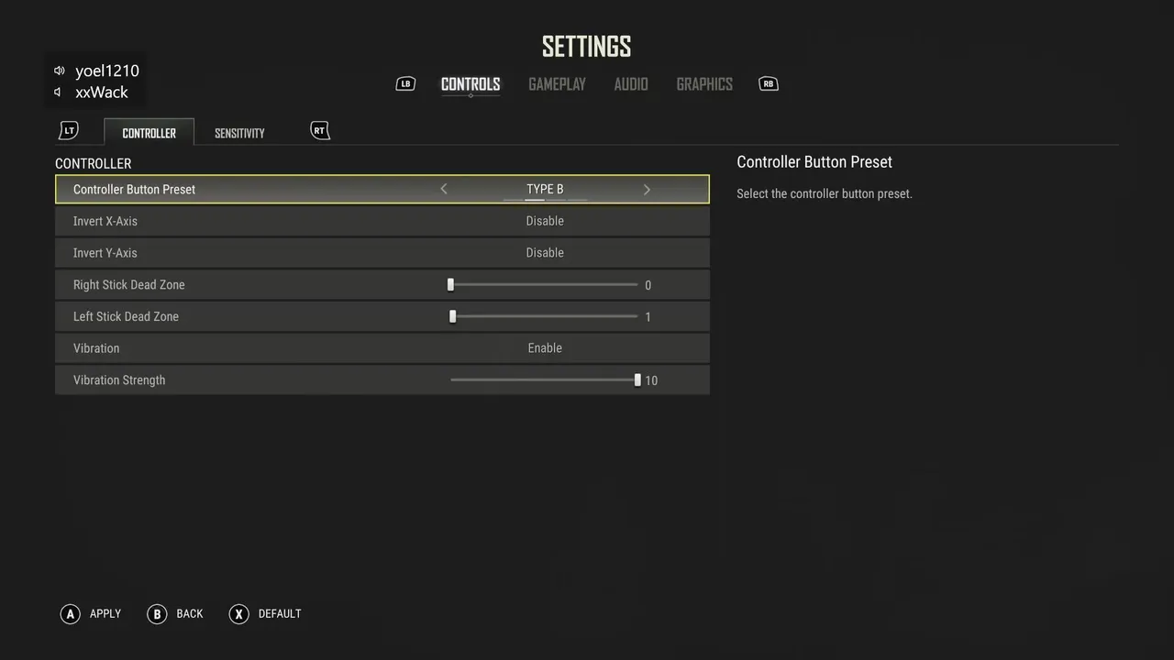Image resolution: width=1174 pixels, height=660 pixels.
Task: Open the Graphics settings tab
Action: (704, 84)
